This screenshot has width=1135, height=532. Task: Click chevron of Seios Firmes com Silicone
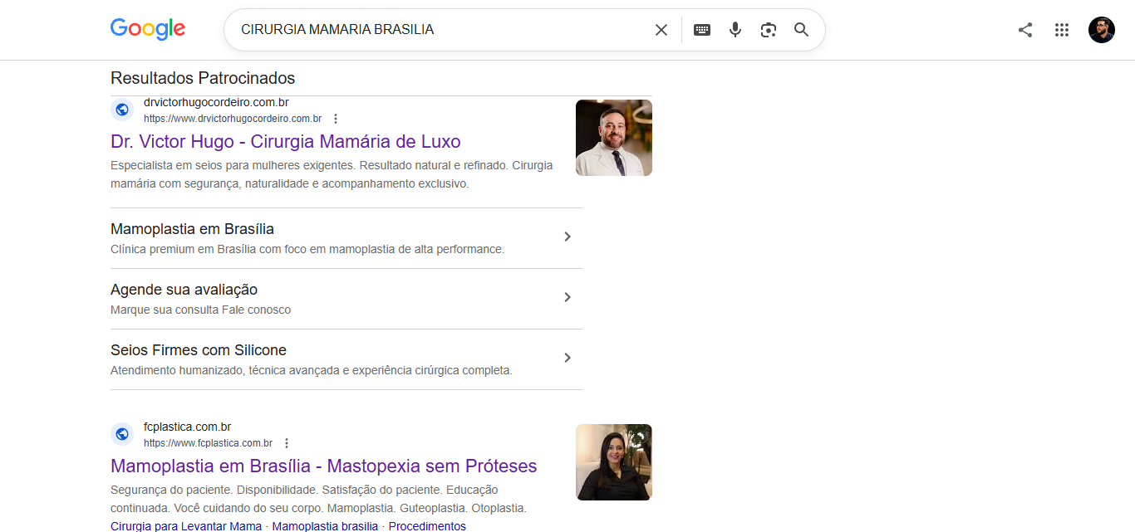(567, 358)
